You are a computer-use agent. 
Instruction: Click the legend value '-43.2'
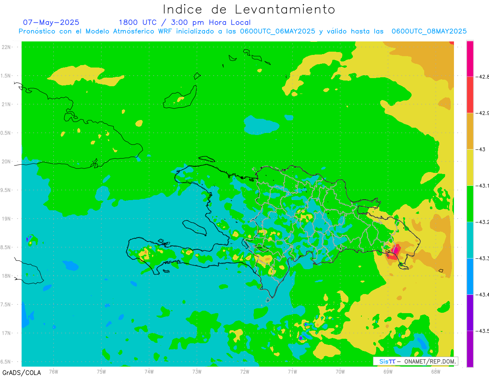click(x=482, y=222)
